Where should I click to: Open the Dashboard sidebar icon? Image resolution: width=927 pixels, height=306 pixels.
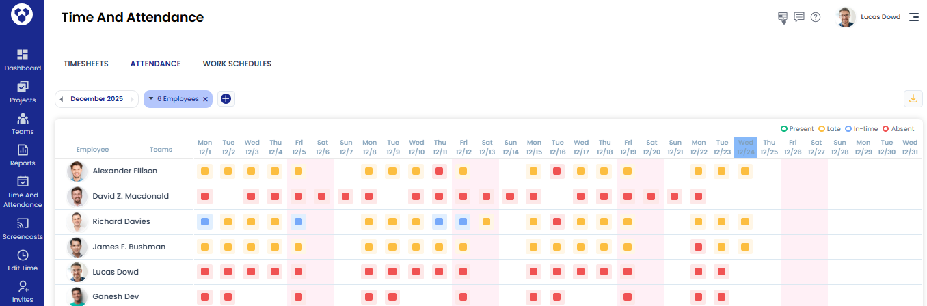23,55
